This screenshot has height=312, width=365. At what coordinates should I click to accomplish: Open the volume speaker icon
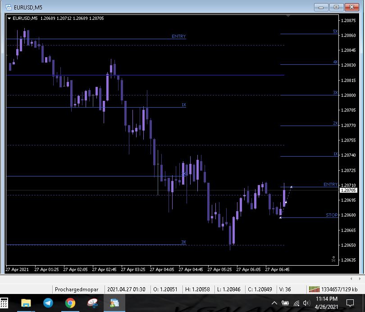click(x=306, y=303)
